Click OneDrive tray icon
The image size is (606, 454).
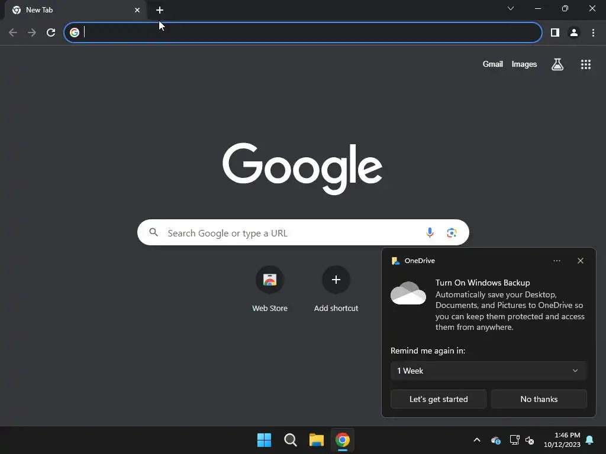496,440
